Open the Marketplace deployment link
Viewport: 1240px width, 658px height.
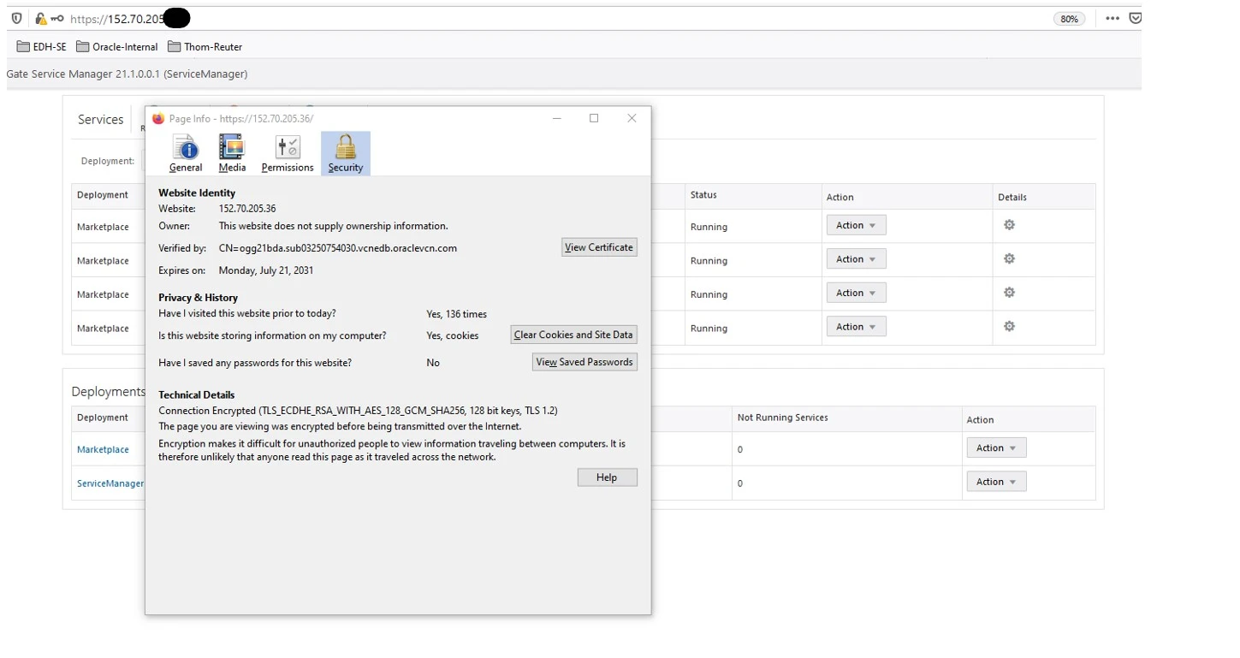click(x=103, y=449)
